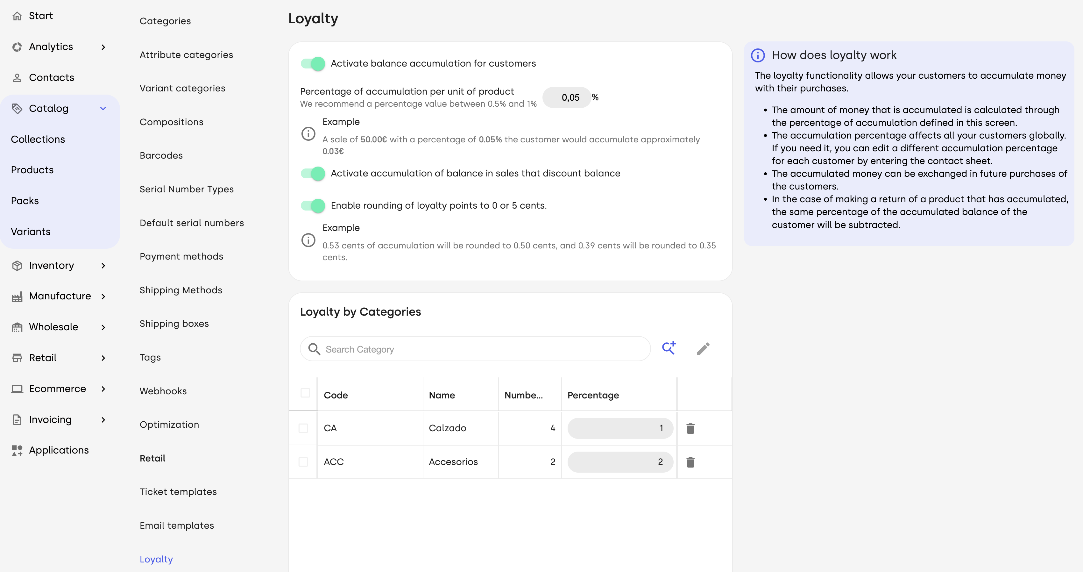Go to Compositions settings
Viewport: 1083px width, 572px height.
tap(172, 122)
